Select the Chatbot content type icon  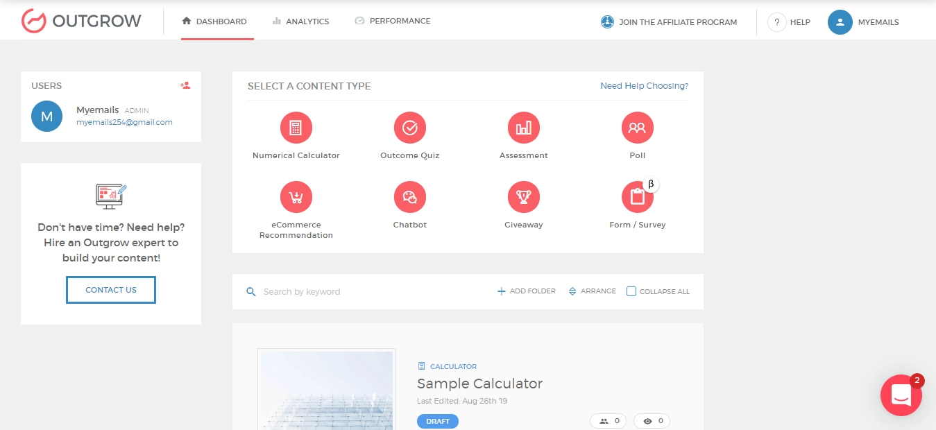pyautogui.click(x=410, y=197)
